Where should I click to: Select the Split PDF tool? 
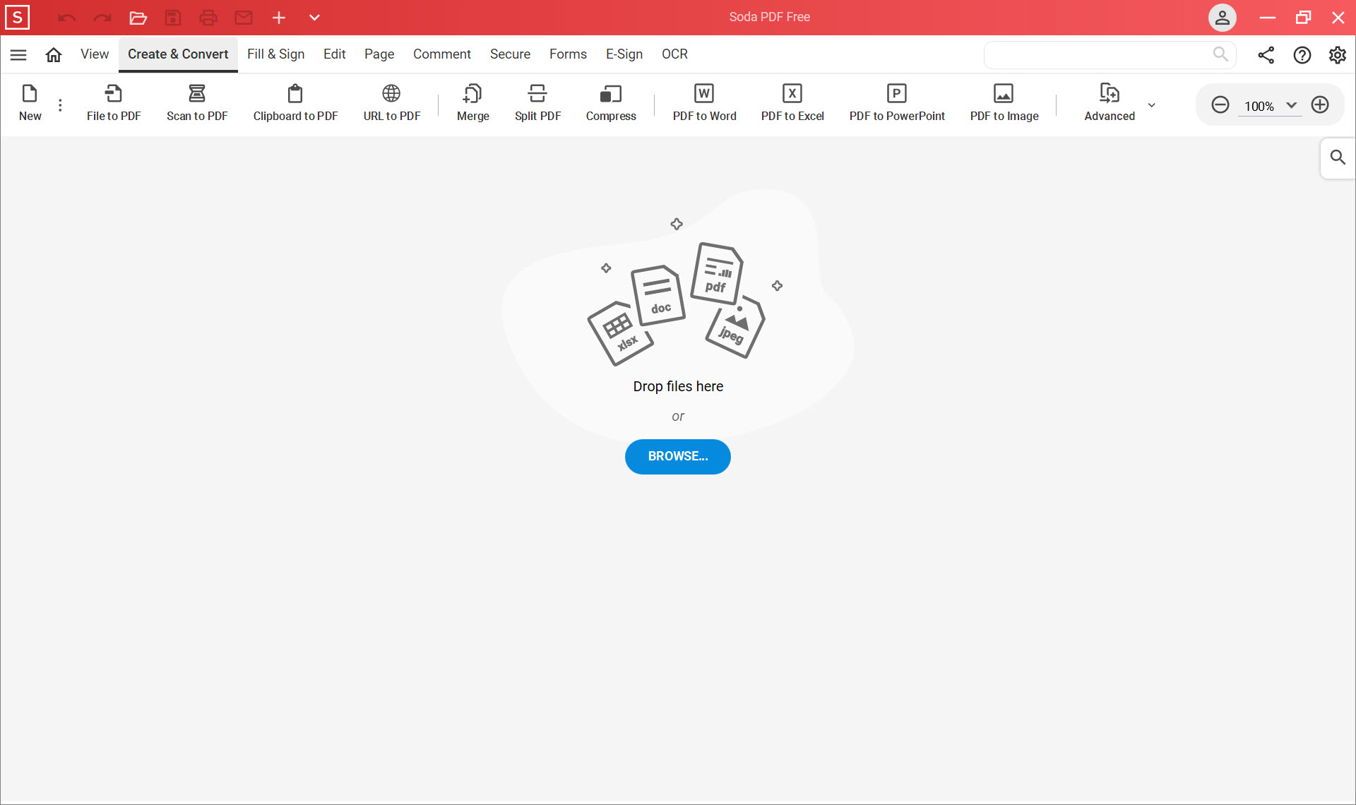pos(537,103)
